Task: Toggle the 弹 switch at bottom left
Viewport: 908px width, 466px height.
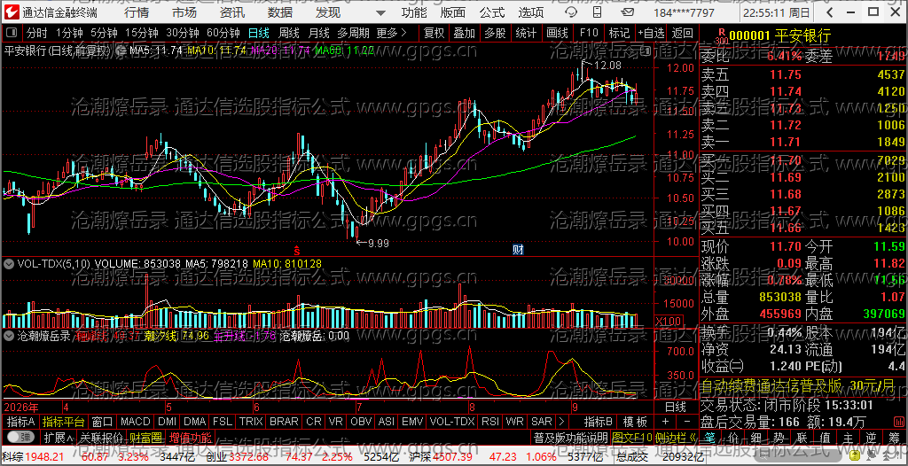Action: coord(20,437)
